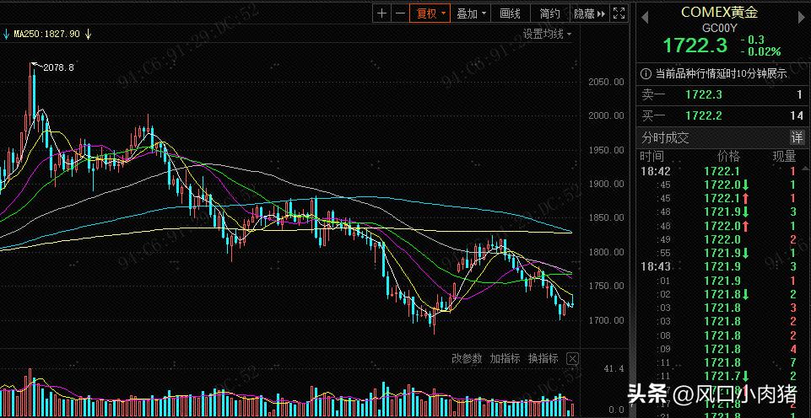Go to next instrument with right arrow

(x=802, y=17)
